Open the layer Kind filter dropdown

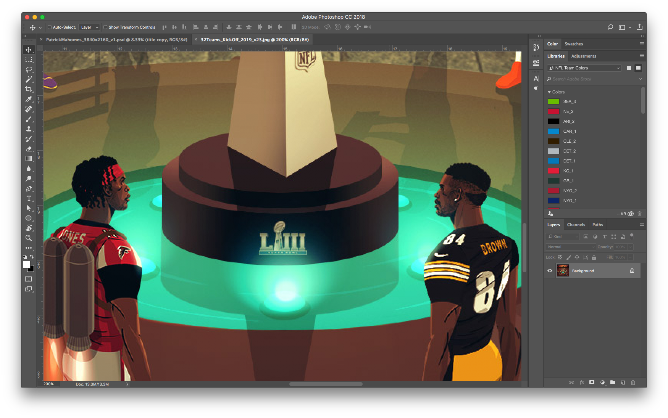[x=563, y=236]
